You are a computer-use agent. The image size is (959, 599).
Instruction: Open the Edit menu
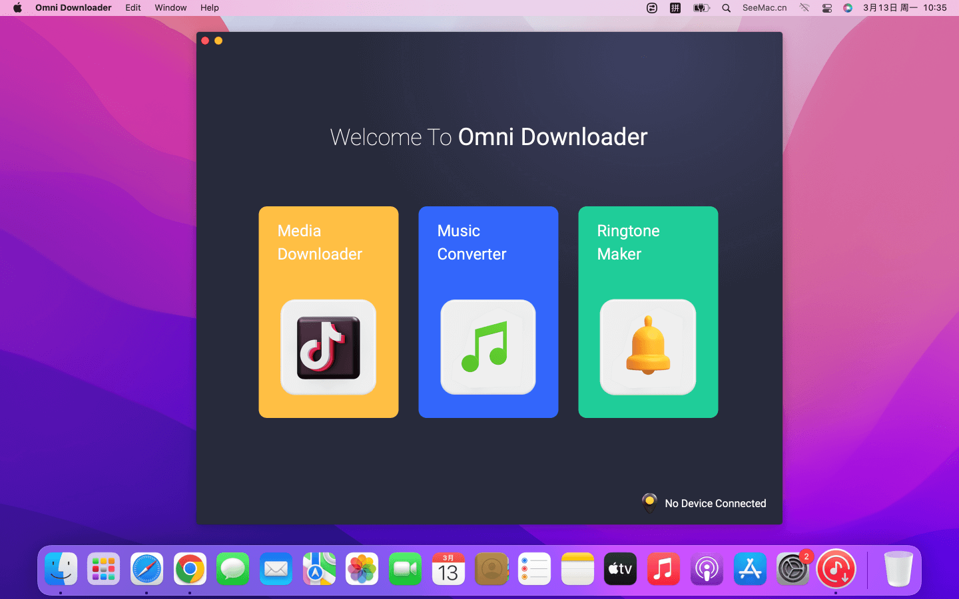[133, 8]
